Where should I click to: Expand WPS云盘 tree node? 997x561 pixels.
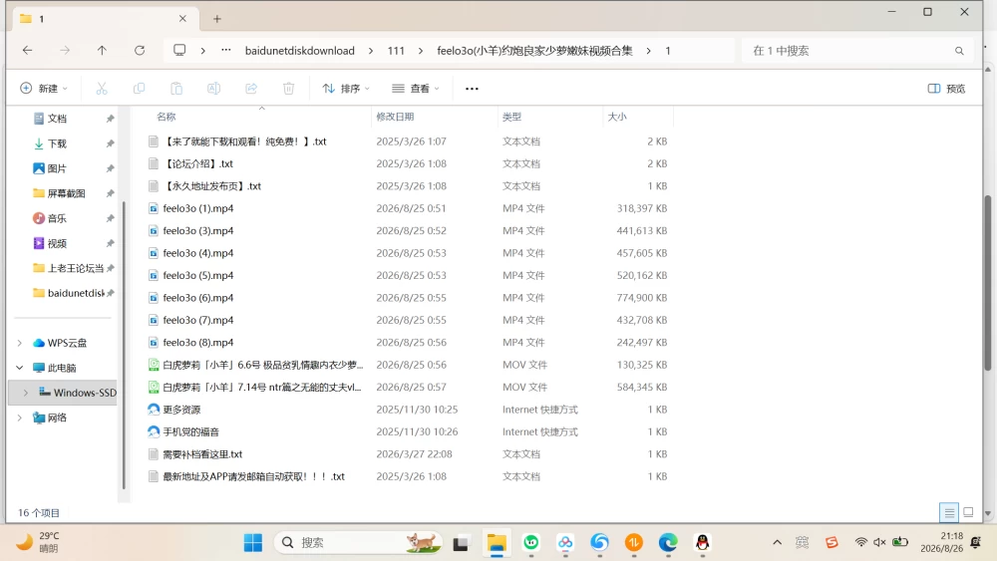20,343
